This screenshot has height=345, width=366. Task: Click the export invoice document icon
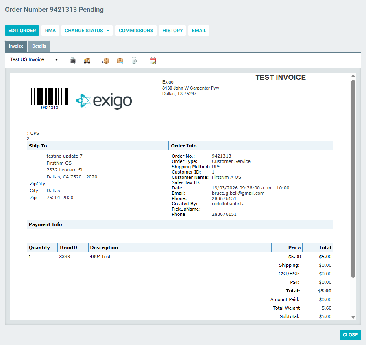pyautogui.click(x=134, y=60)
